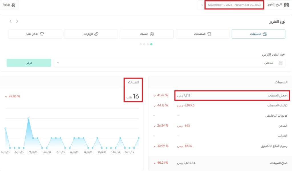Select the العملاء report type tab
Screen dimensions: 292x171
[x=147, y=34]
